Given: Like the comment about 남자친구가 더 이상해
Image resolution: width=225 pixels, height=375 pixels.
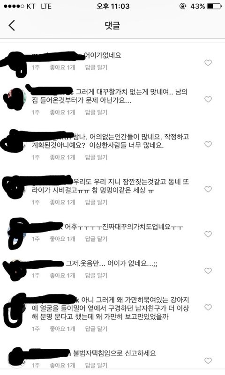Looking at the screenshot, I should [x=208, y=307].
